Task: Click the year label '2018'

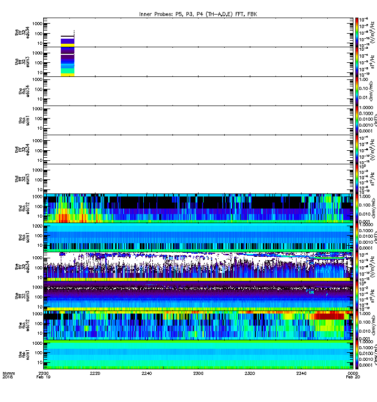Action: pyautogui.click(x=7, y=377)
